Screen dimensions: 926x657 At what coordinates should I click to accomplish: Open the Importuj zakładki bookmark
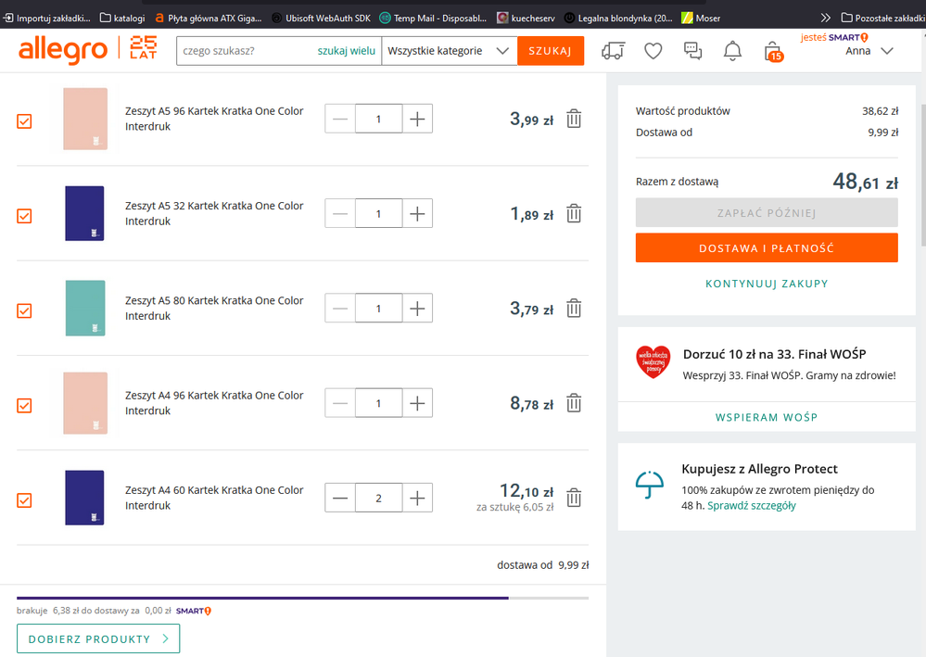click(46, 18)
